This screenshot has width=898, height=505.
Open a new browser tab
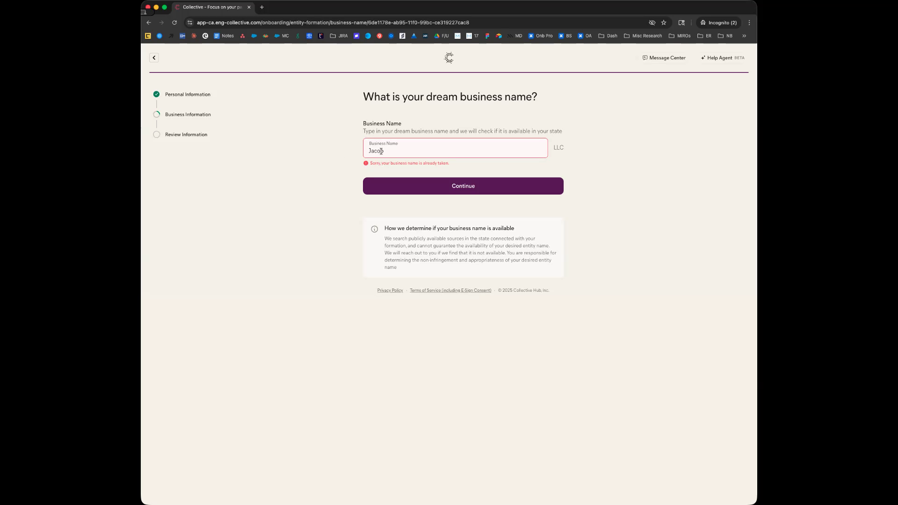(262, 7)
